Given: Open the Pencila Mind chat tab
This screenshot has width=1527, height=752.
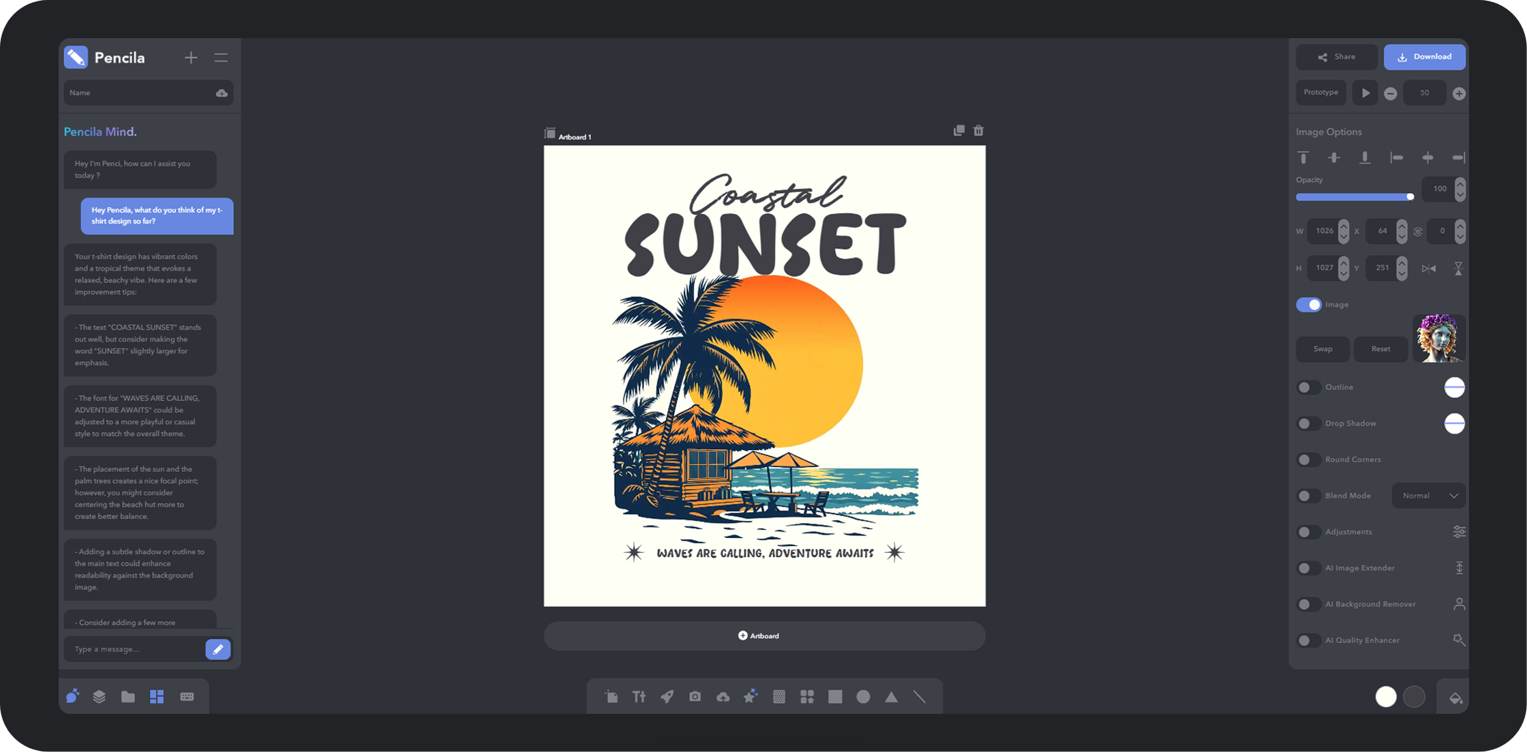Looking at the screenshot, I should point(72,696).
